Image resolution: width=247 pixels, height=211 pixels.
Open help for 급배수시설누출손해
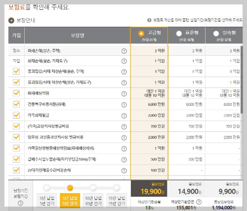124,160
